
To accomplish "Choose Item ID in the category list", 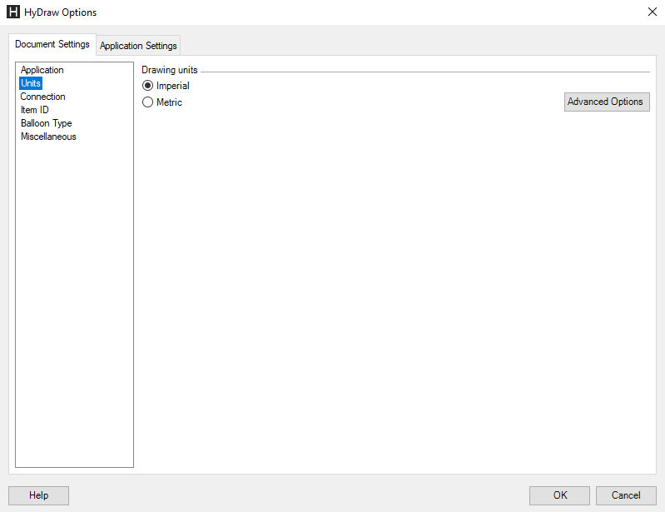I will click(x=35, y=110).
